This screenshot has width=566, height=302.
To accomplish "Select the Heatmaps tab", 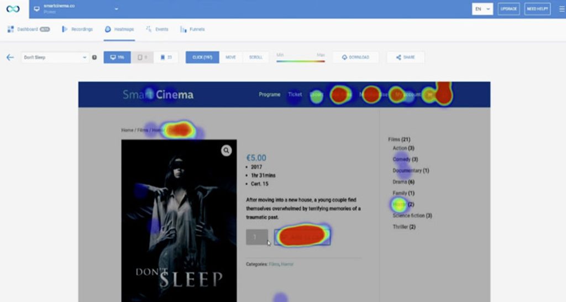I will (119, 29).
